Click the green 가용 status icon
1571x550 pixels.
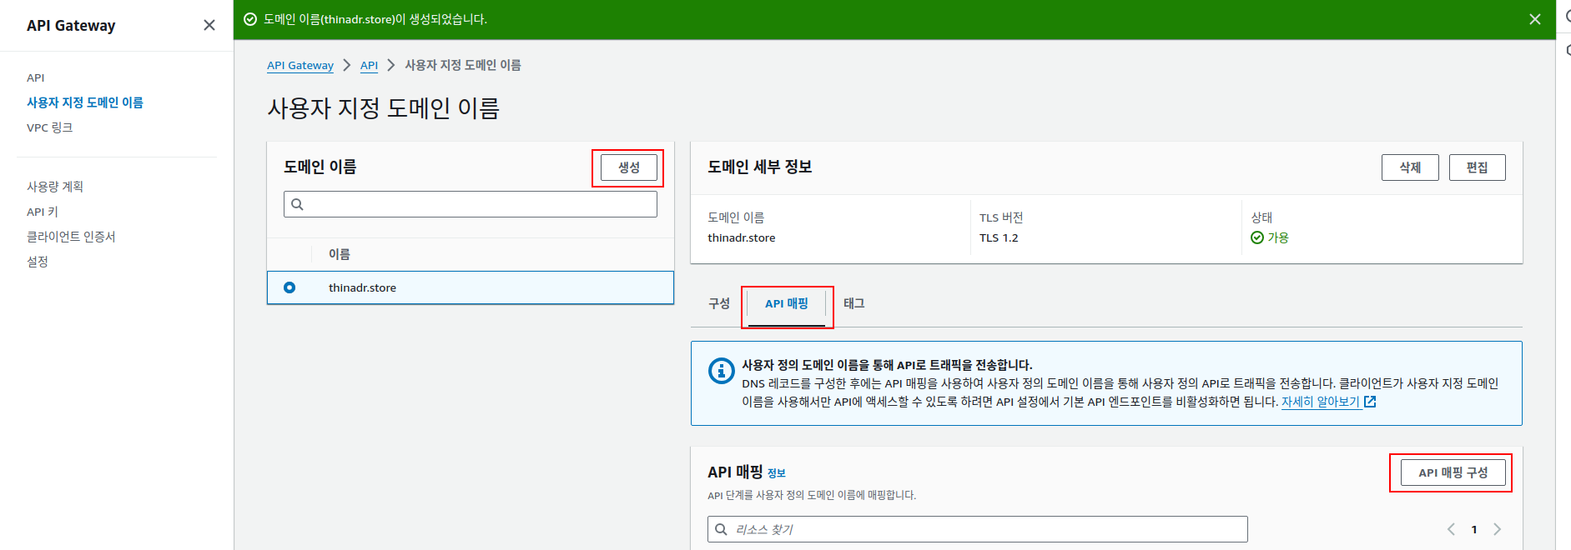click(x=1257, y=237)
